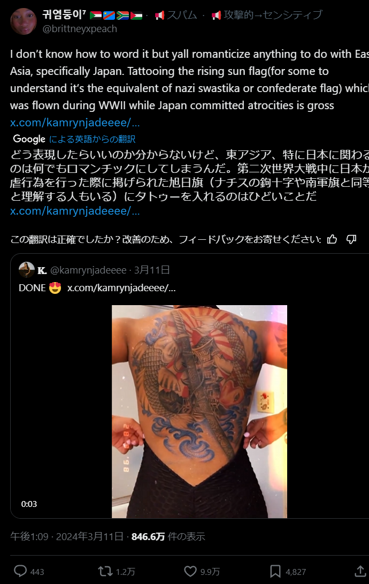369x584 pixels.
Task: Open the quoted user's small avatar
Action: click(27, 270)
